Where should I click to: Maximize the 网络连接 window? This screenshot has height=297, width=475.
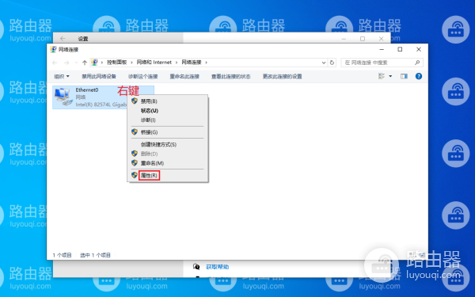pos(400,49)
